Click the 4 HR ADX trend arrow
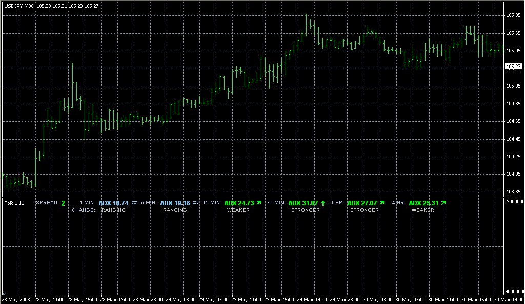Viewport: 525px width, 304px height. coord(443,203)
